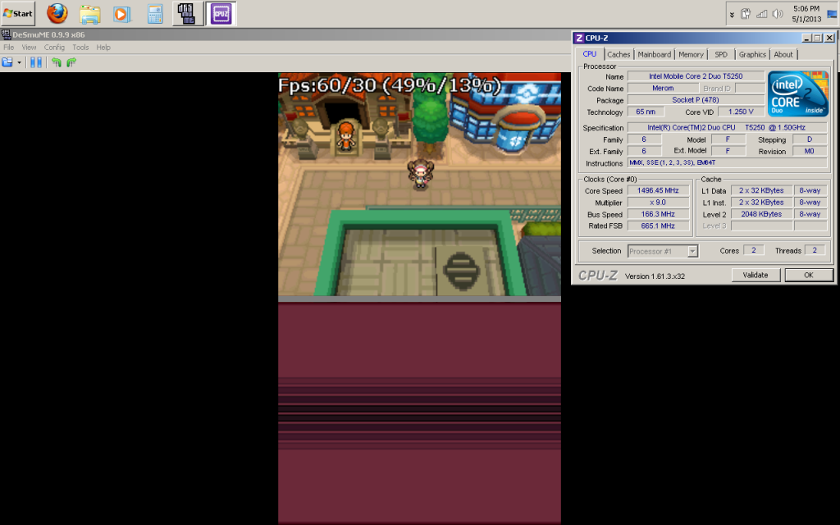
Task: Select the CPU tab in CPU-Z
Action: pos(589,54)
